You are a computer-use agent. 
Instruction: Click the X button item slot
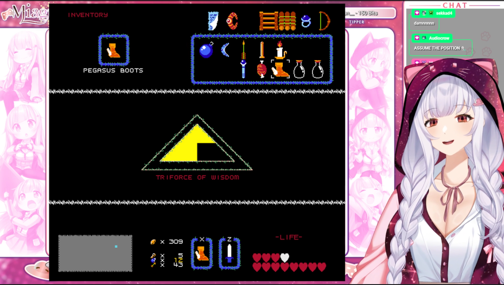(201, 253)
